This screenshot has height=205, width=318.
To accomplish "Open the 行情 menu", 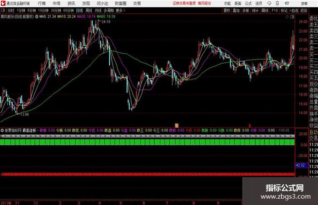I will click(x=42, y=3).
